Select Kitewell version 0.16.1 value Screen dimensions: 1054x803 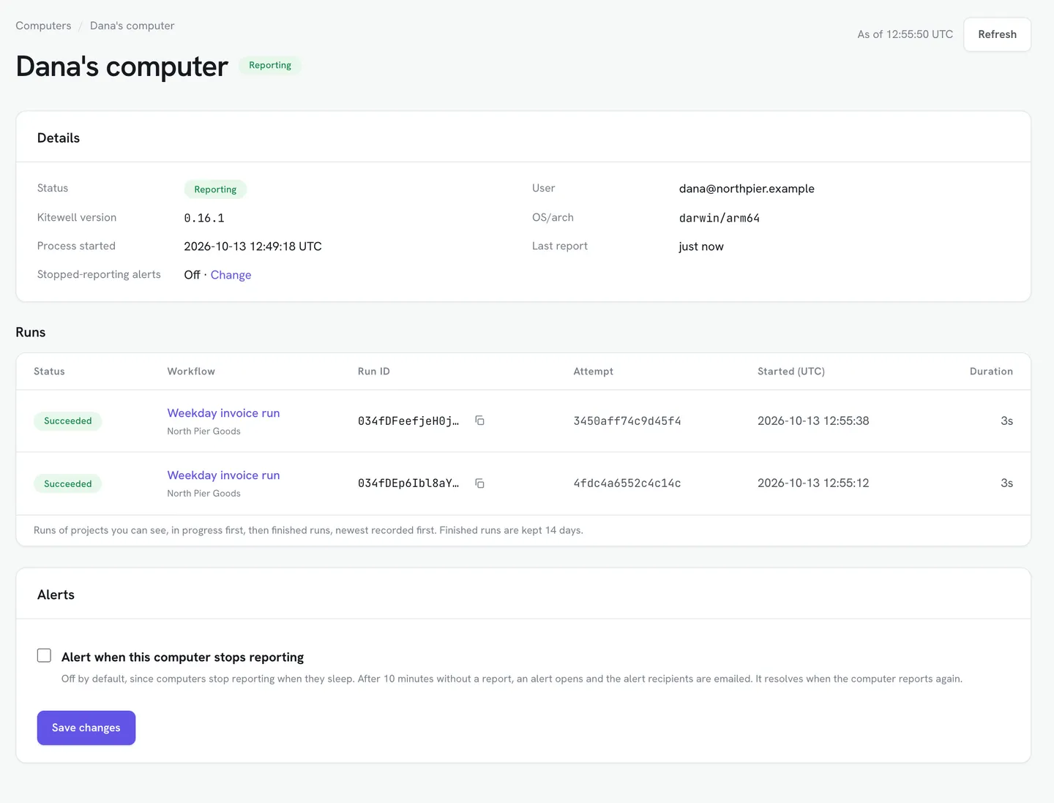(x=204, y=218)
